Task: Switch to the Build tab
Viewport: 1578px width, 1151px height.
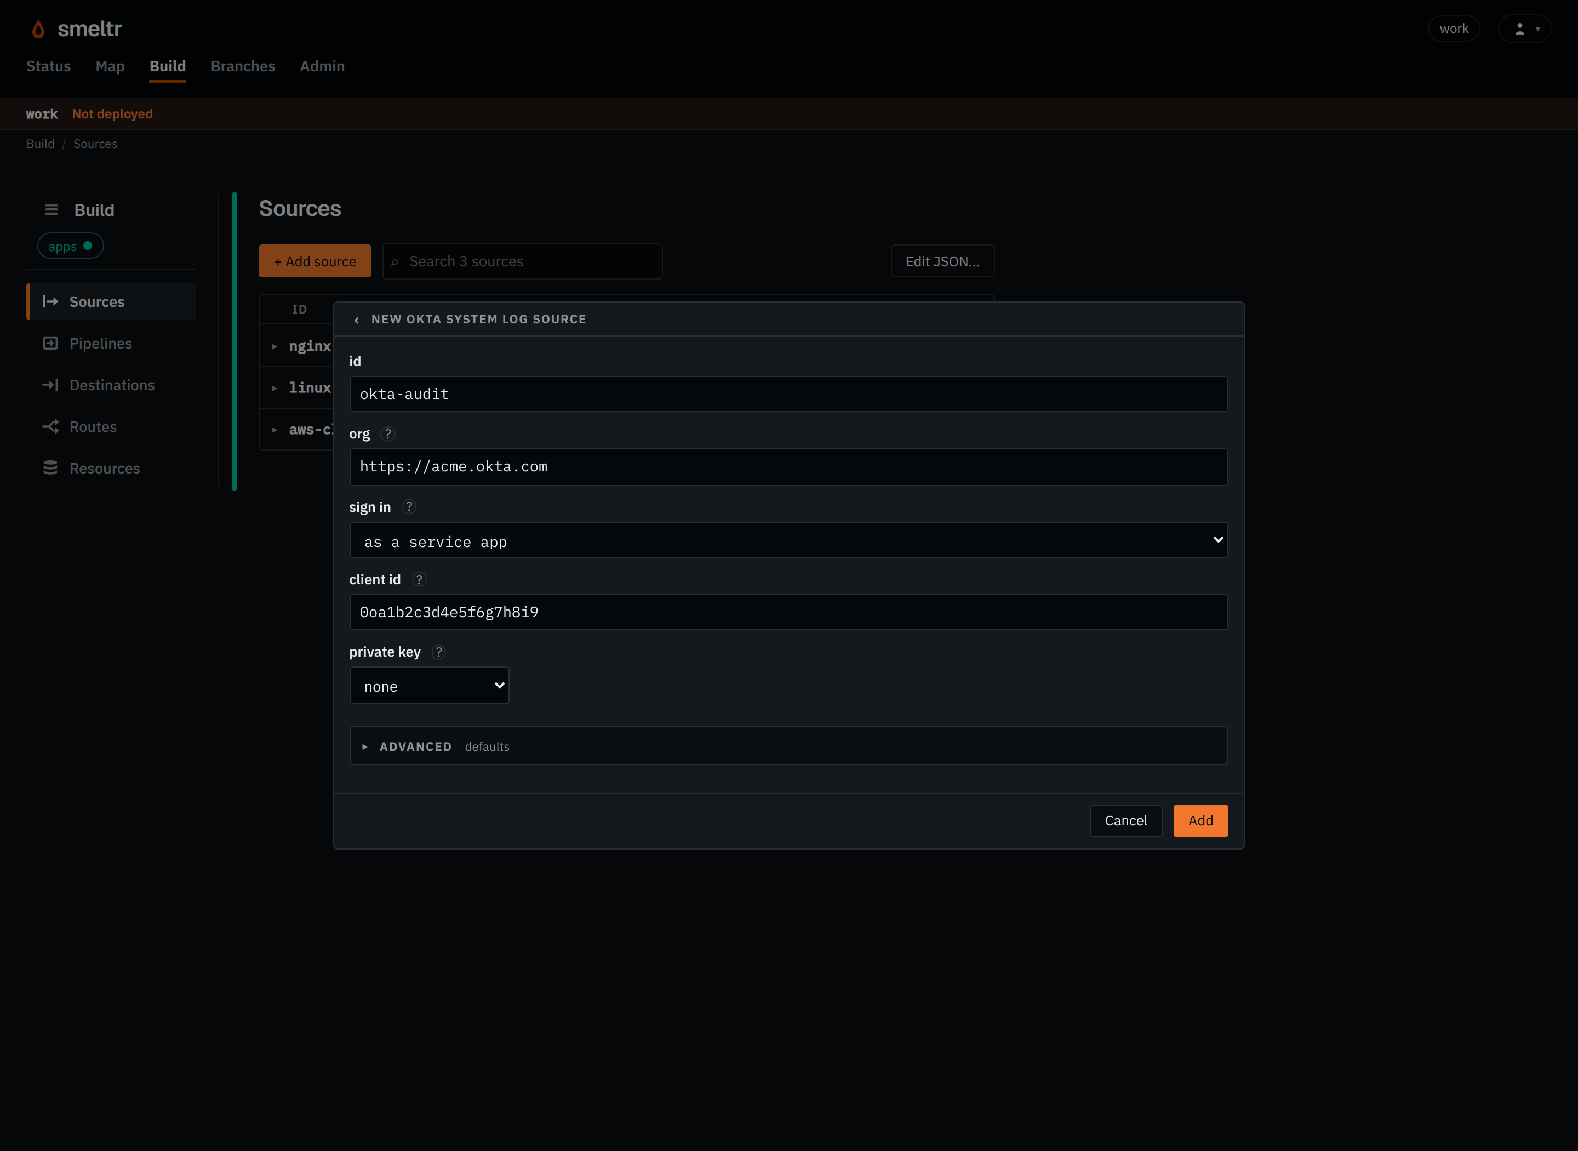Action: click(x=168, y=66)
